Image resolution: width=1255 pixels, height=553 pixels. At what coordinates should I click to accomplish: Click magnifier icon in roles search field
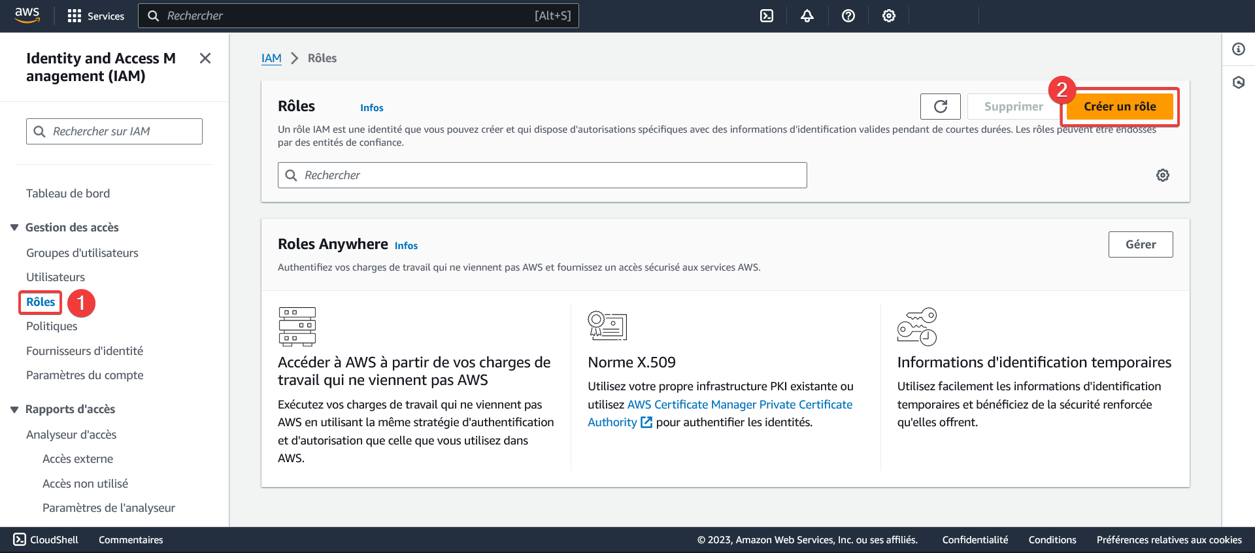coord(292,175)
